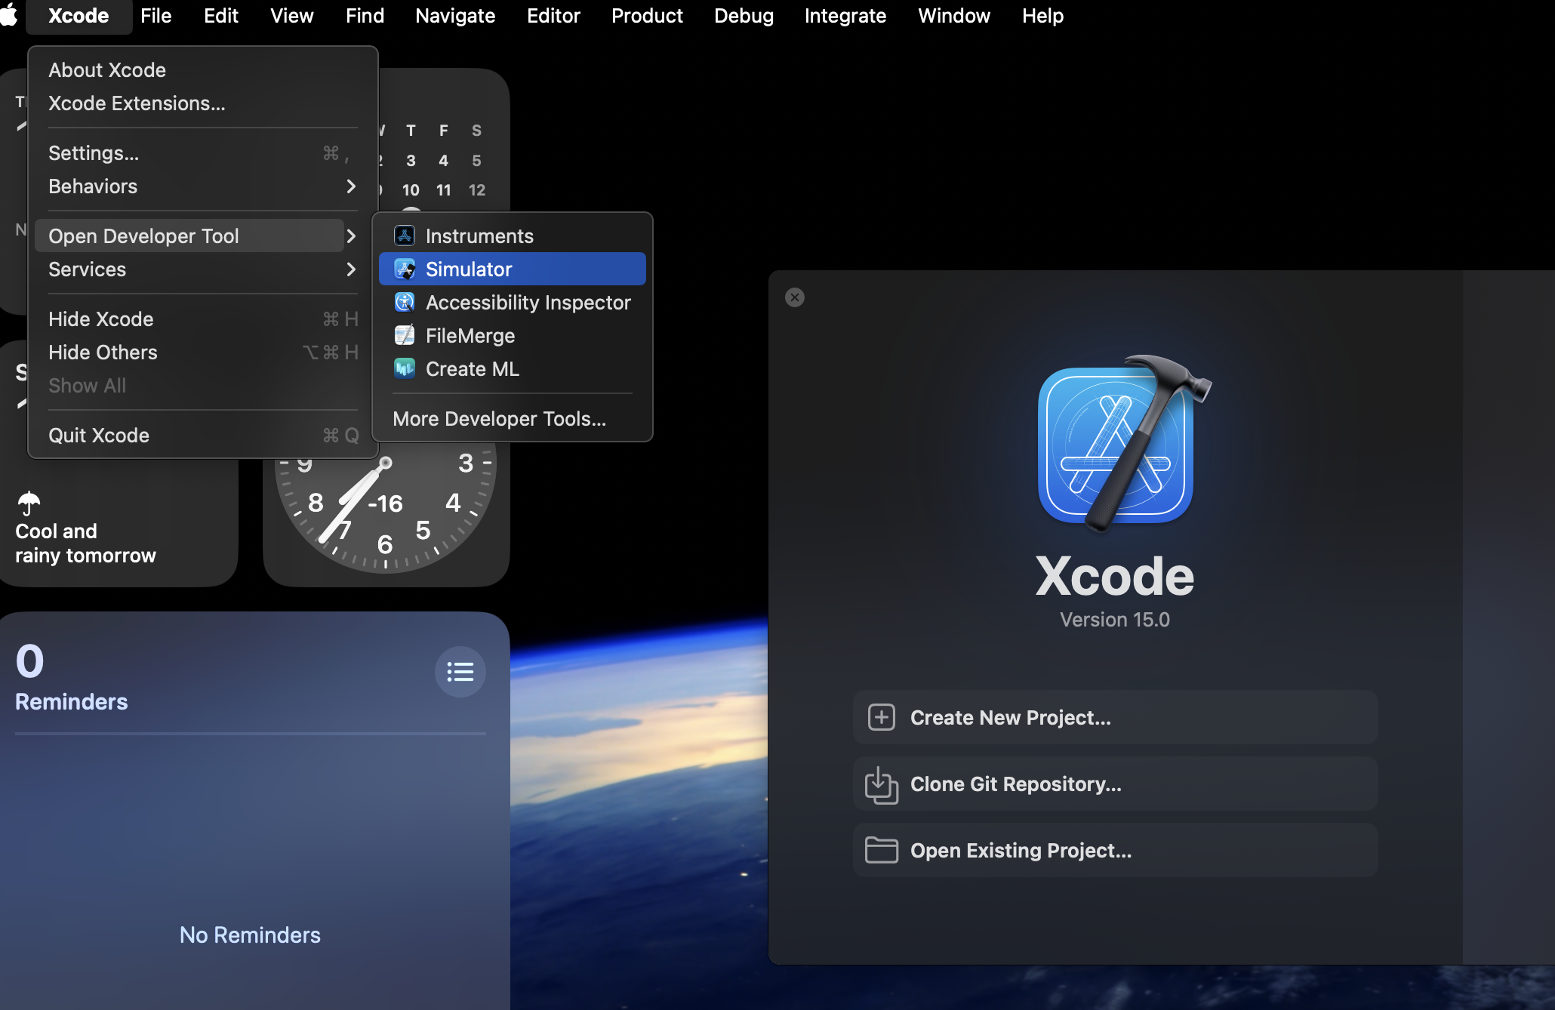
Task: Click Open Existing Project… button
Action: [x=1115, y=850]
